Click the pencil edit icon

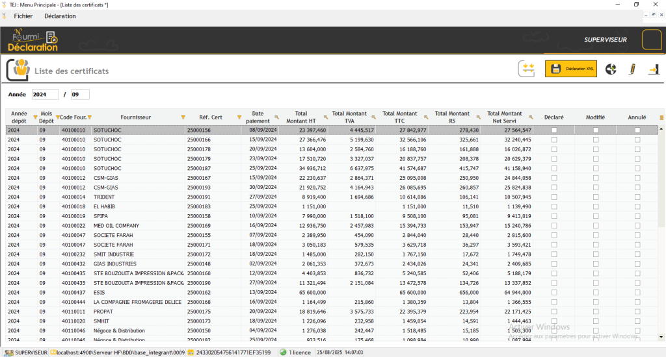[632, 69]
